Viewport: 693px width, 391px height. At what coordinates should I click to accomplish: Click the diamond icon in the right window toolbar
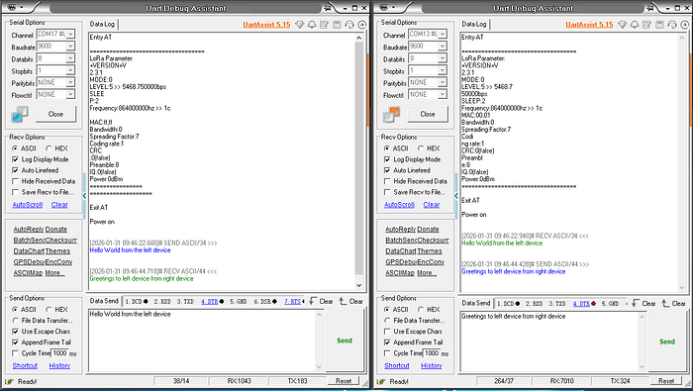tap(623, 25)
